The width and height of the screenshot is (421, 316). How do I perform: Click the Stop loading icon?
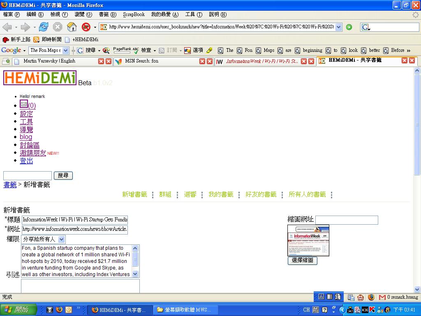click(x=58, y=27)
